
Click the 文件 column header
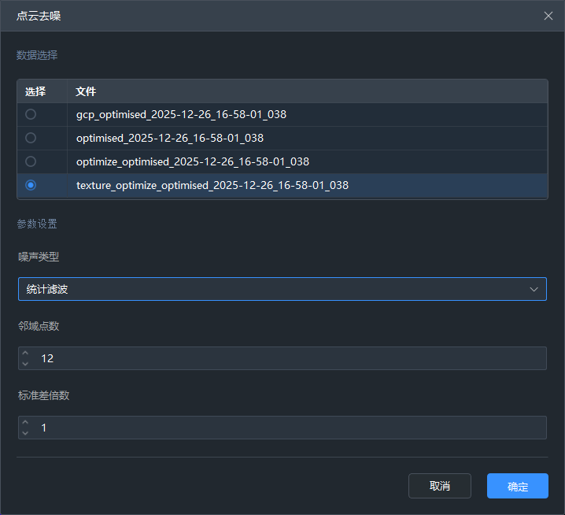click(x=86, y=91)
